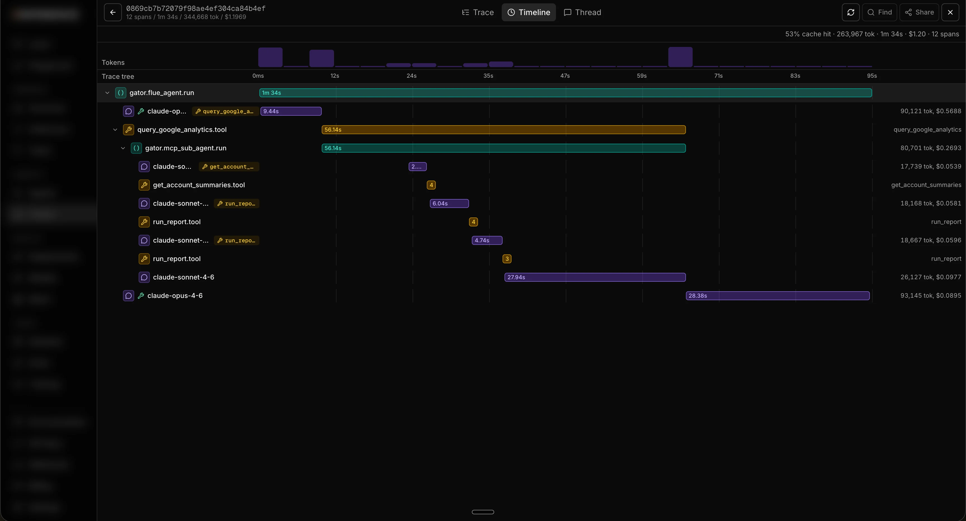
Task: Click the first tall Tokens histogram bar
Action: (270, 57)
